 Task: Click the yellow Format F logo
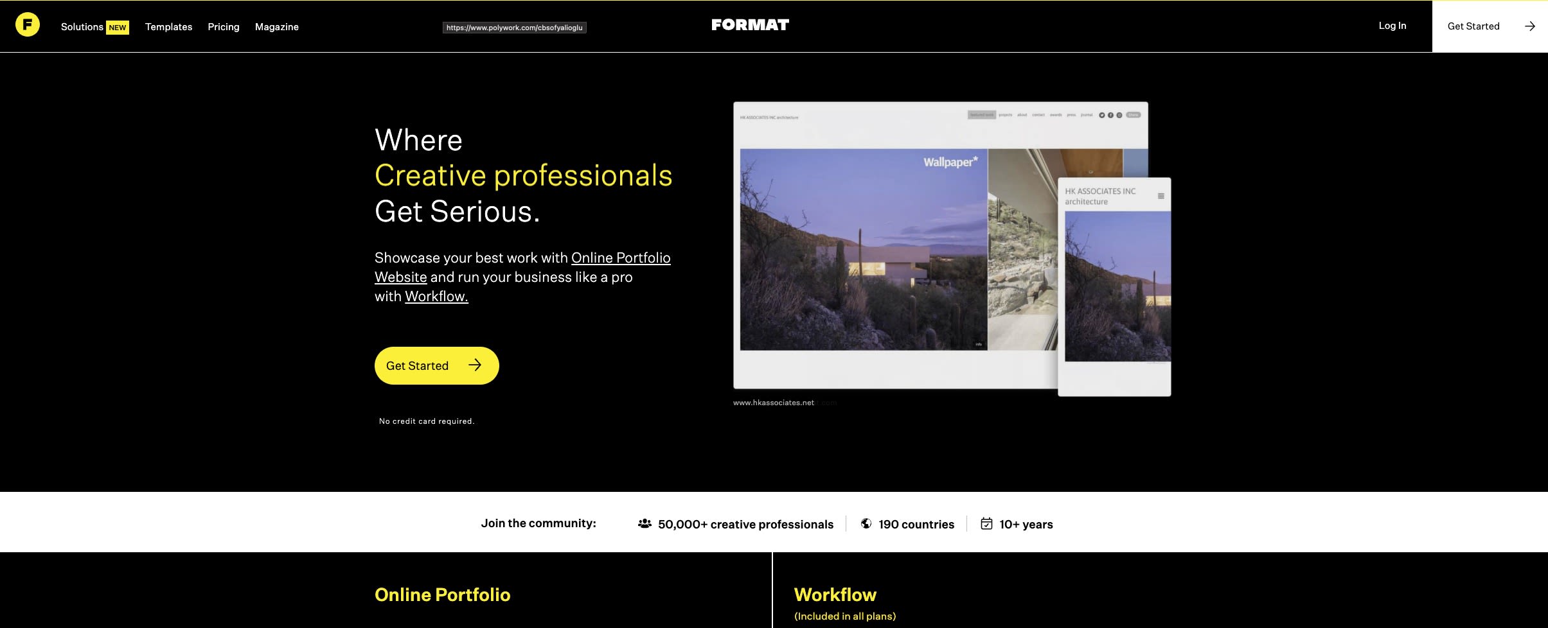[28, 25]
